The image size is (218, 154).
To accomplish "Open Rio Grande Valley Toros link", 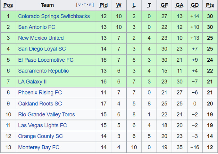I will click(x=46, y=114).
